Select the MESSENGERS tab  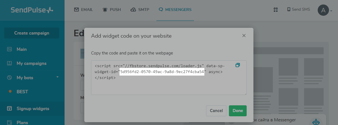click(x=175, y=10)
